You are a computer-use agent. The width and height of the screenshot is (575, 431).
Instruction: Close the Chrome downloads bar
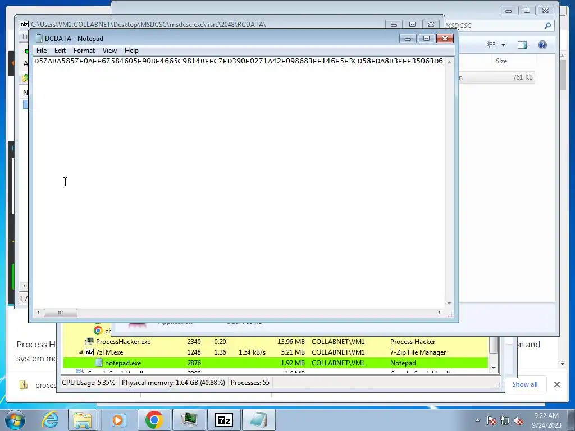click(x=556, y=384)
